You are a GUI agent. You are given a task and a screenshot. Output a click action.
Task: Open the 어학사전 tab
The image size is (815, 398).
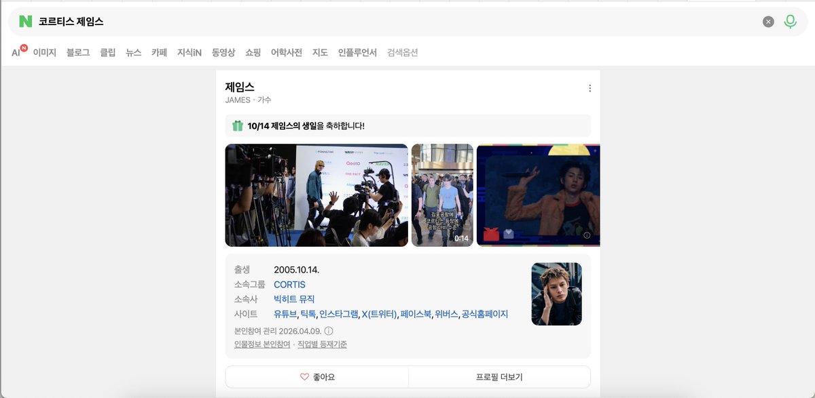click(x=287, y=52)
